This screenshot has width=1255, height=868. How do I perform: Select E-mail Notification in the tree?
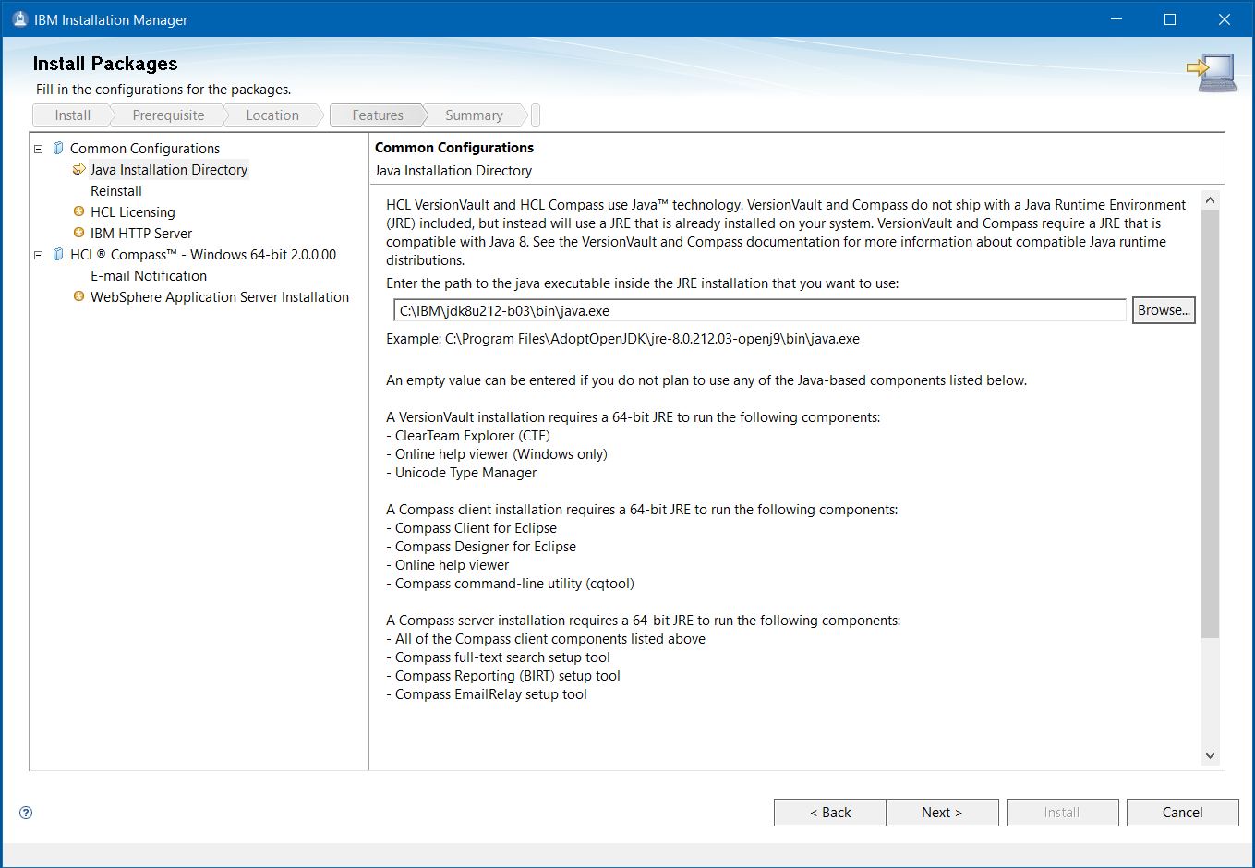149,276
